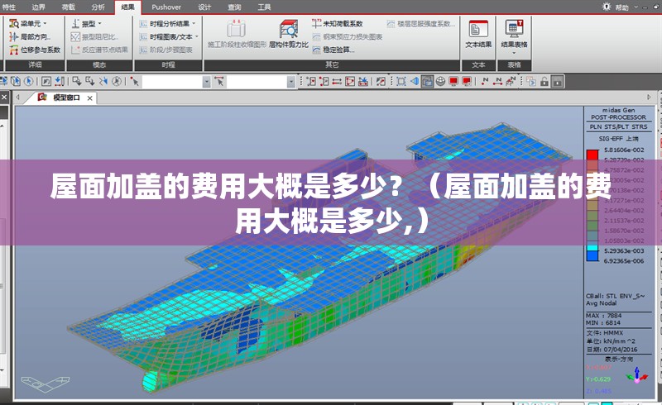Open the Pushover ribbon tab
Image resolution: width=662 pixels, height=405 pixels.
coord(166,7)
